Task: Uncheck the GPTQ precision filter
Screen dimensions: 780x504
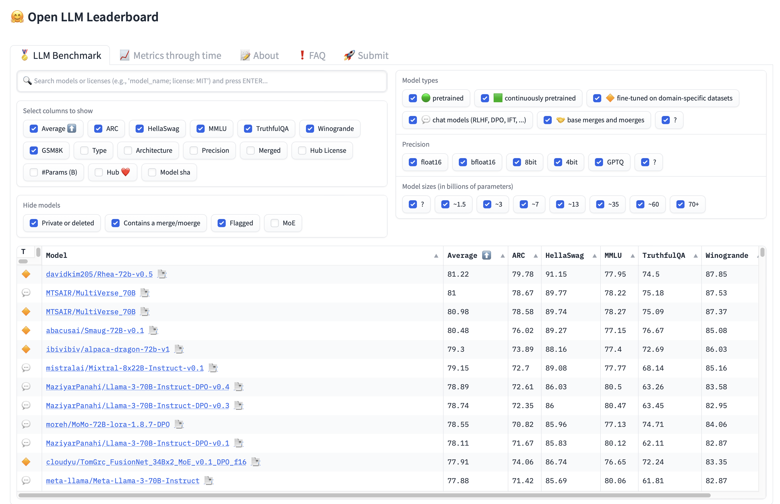Action: point(599,162)
